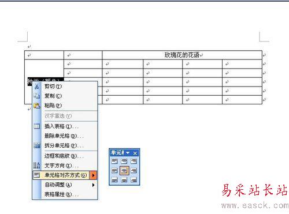This screenshot has height=214, width=289.
Task: Select the Split Cells icon beside 拆分单元格(P)
Action: [x=37, y=145]
